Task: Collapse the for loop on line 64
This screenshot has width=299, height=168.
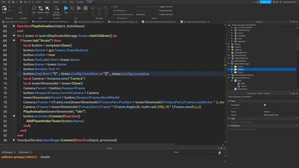Action: 14,35
